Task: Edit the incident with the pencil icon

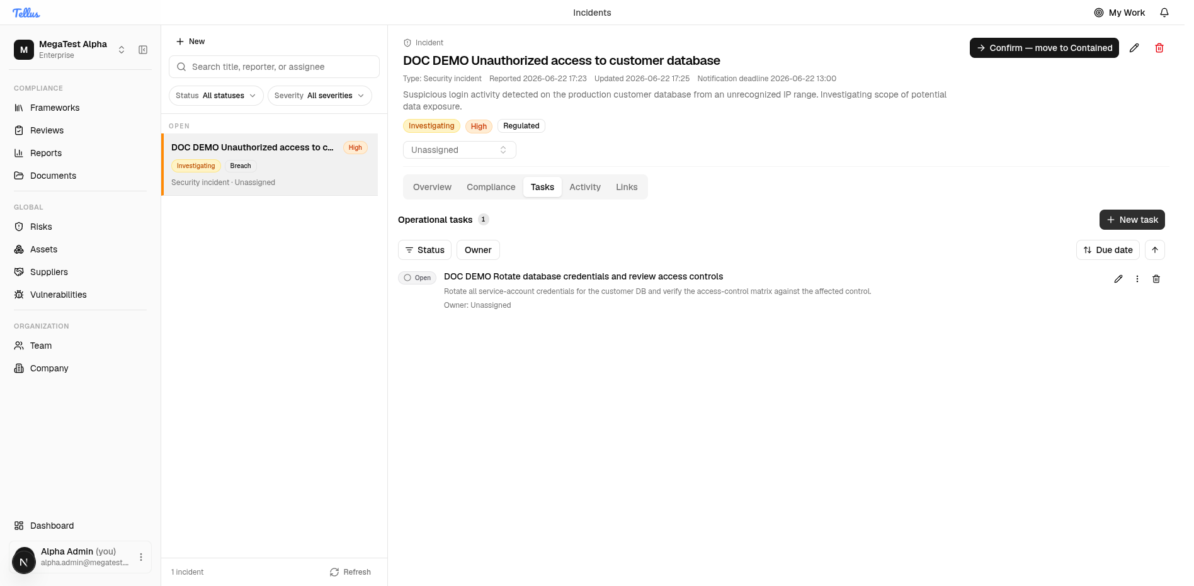Action: click(1134, 48)
